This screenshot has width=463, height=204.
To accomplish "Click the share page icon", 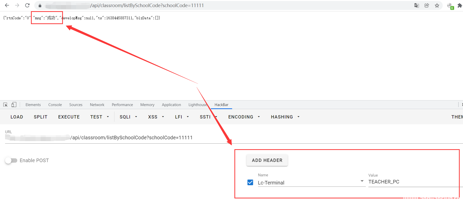I will (427, 5).
